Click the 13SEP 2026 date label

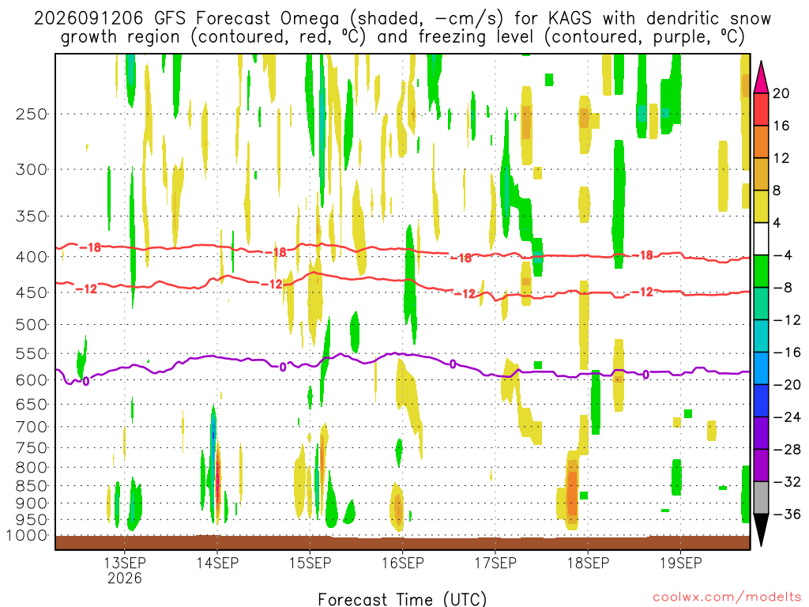[125, 570]
